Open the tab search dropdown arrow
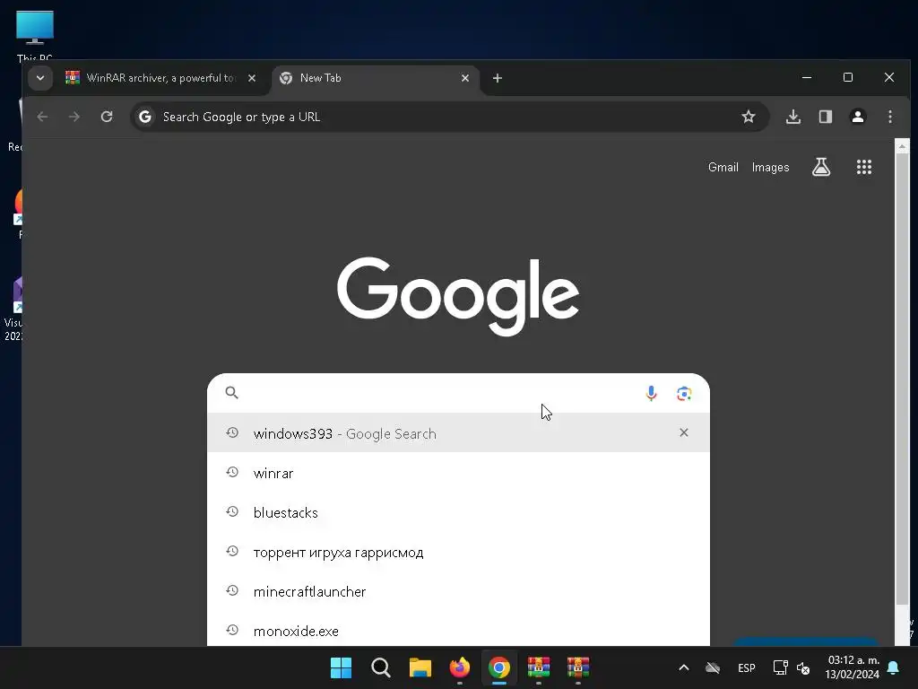 [40, 78]
